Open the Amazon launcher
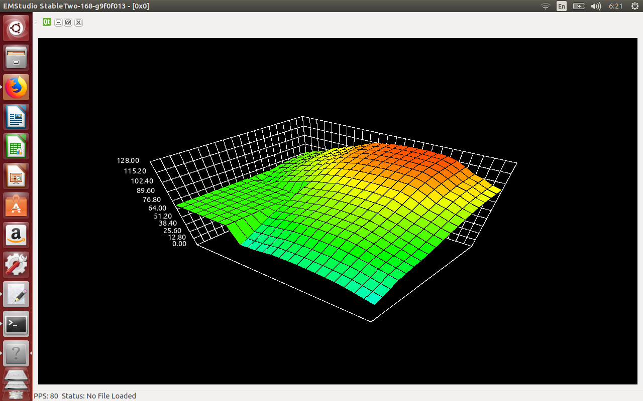Viewport: 643px width, 401px height. (x=16, y=235)
